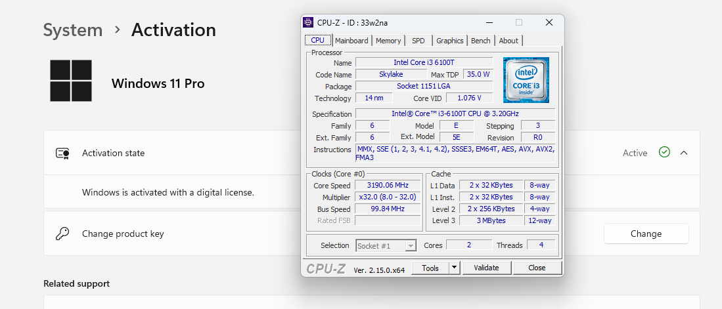Click the CPU-Z title bar app icon
This screenshot has width=722, height=309.
[x=308, y=22]
